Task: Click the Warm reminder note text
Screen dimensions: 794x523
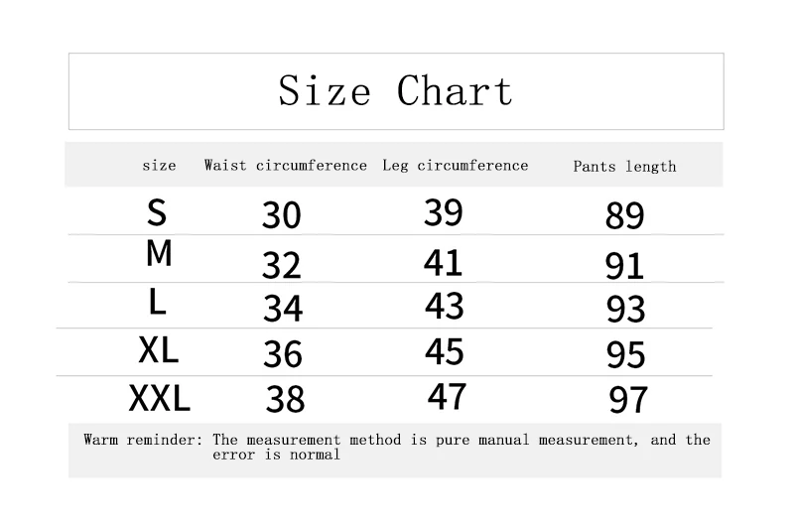Action: click(397, 447)
